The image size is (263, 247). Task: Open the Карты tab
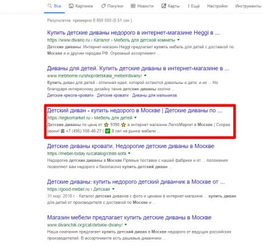[171, 6]
